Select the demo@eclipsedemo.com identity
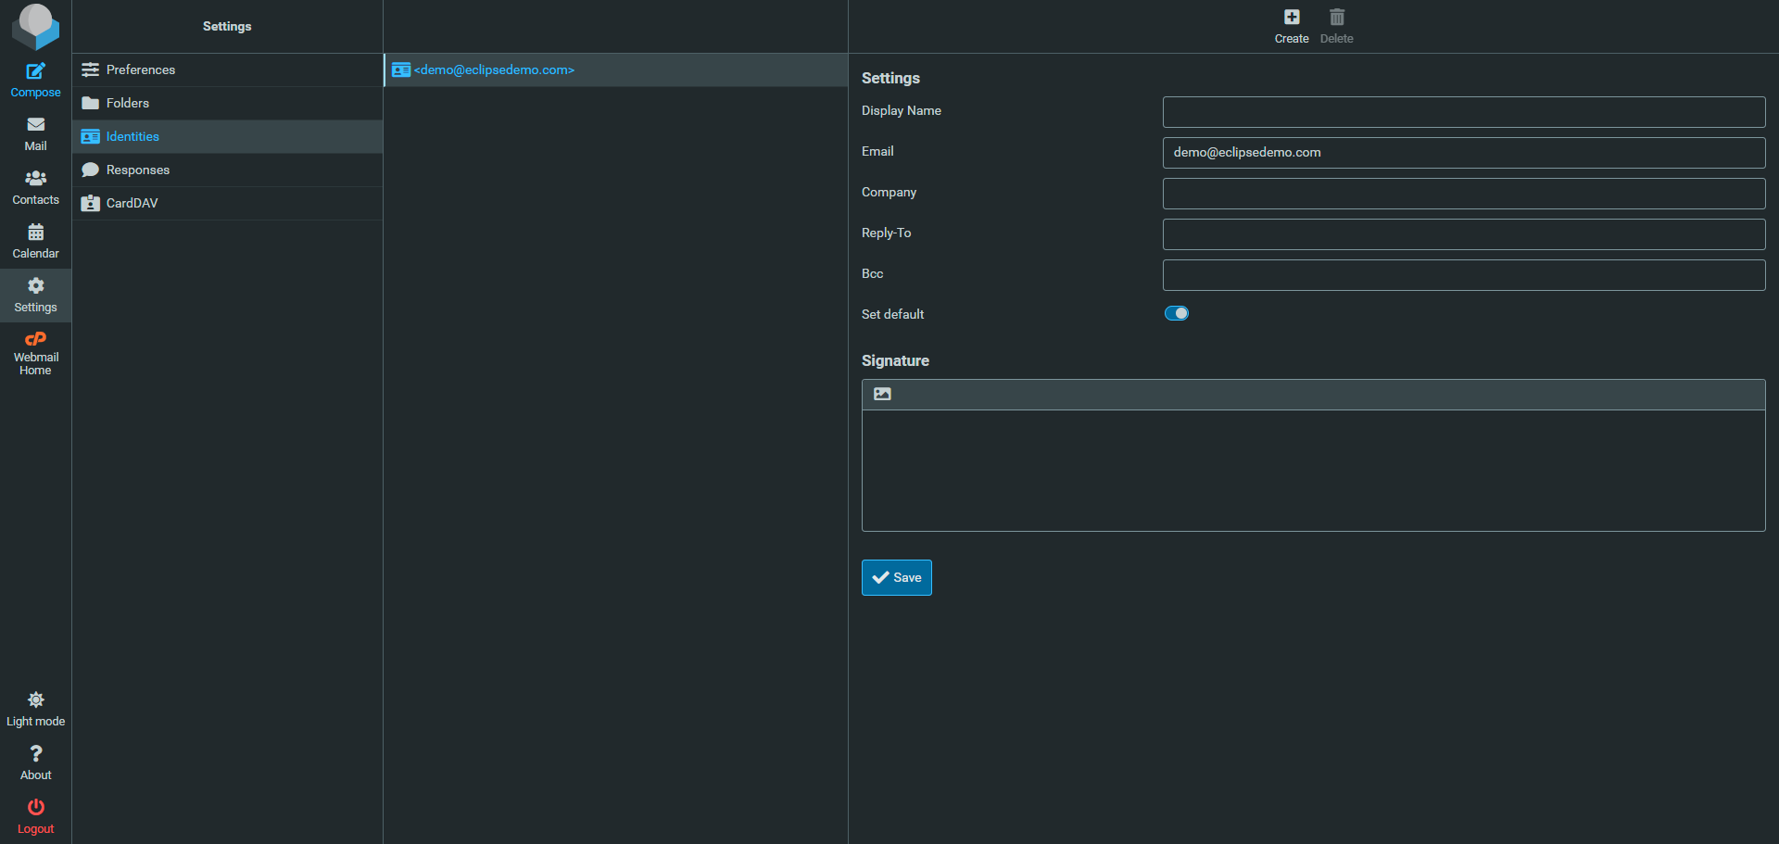The height and width of the screenshot is (844, 1779). [495, 69]
